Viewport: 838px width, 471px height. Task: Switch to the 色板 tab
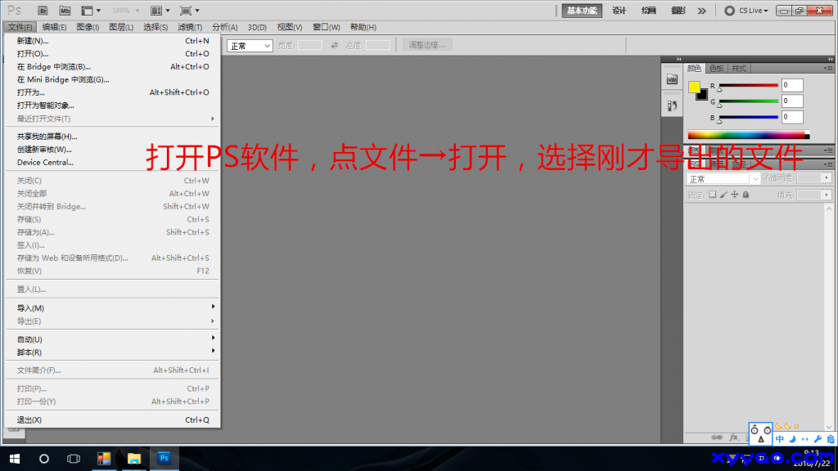[716, 68]
